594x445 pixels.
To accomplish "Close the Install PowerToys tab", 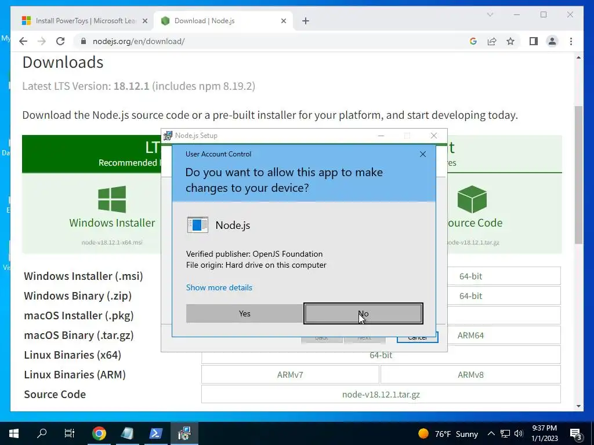I will click(x=144, y=21).
